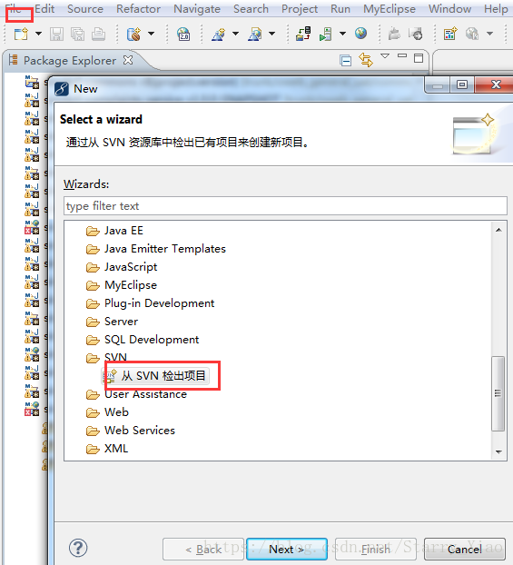Open dropdown beside the greyed-out globe icon

(489, 34)
